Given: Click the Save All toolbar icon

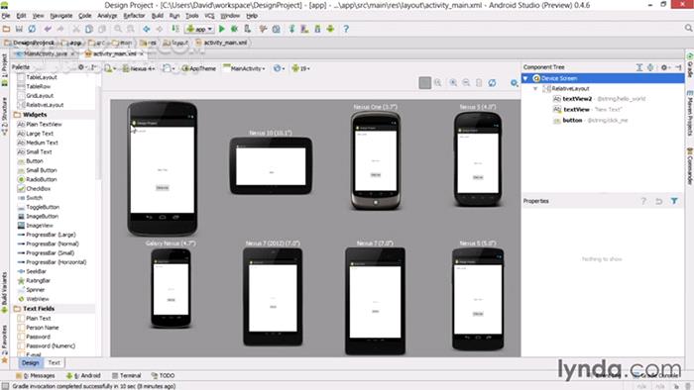Looking at the screenshot, I should coord(19,29).
